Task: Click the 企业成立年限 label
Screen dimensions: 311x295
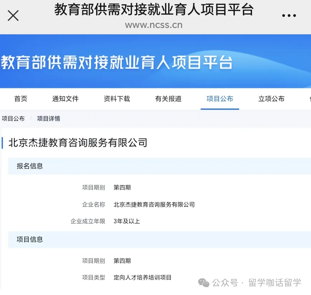Action: click(x=88, y=221)
